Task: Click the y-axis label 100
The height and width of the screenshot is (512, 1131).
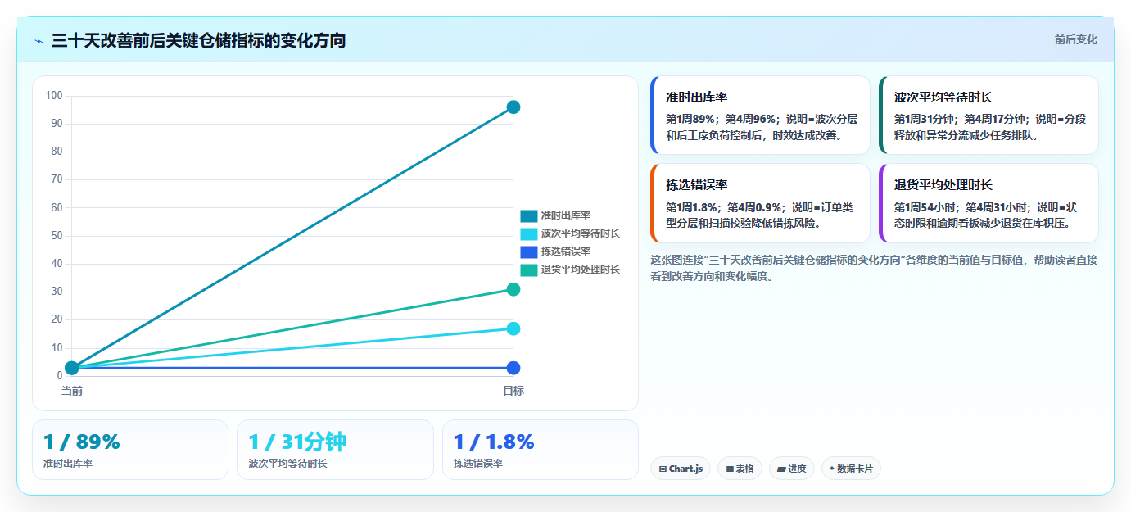Action: click(x=54, y=96)
